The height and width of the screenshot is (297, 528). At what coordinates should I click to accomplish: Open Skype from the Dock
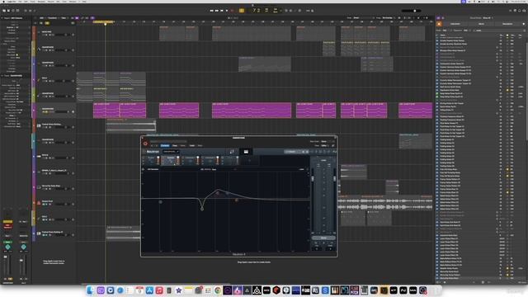click(x=325, y=290)
